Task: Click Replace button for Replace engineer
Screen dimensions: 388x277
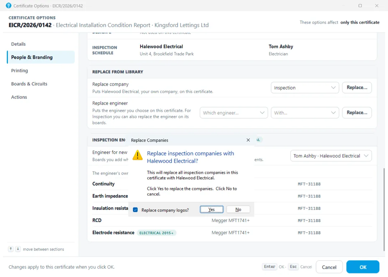Action: coord(357,113)
